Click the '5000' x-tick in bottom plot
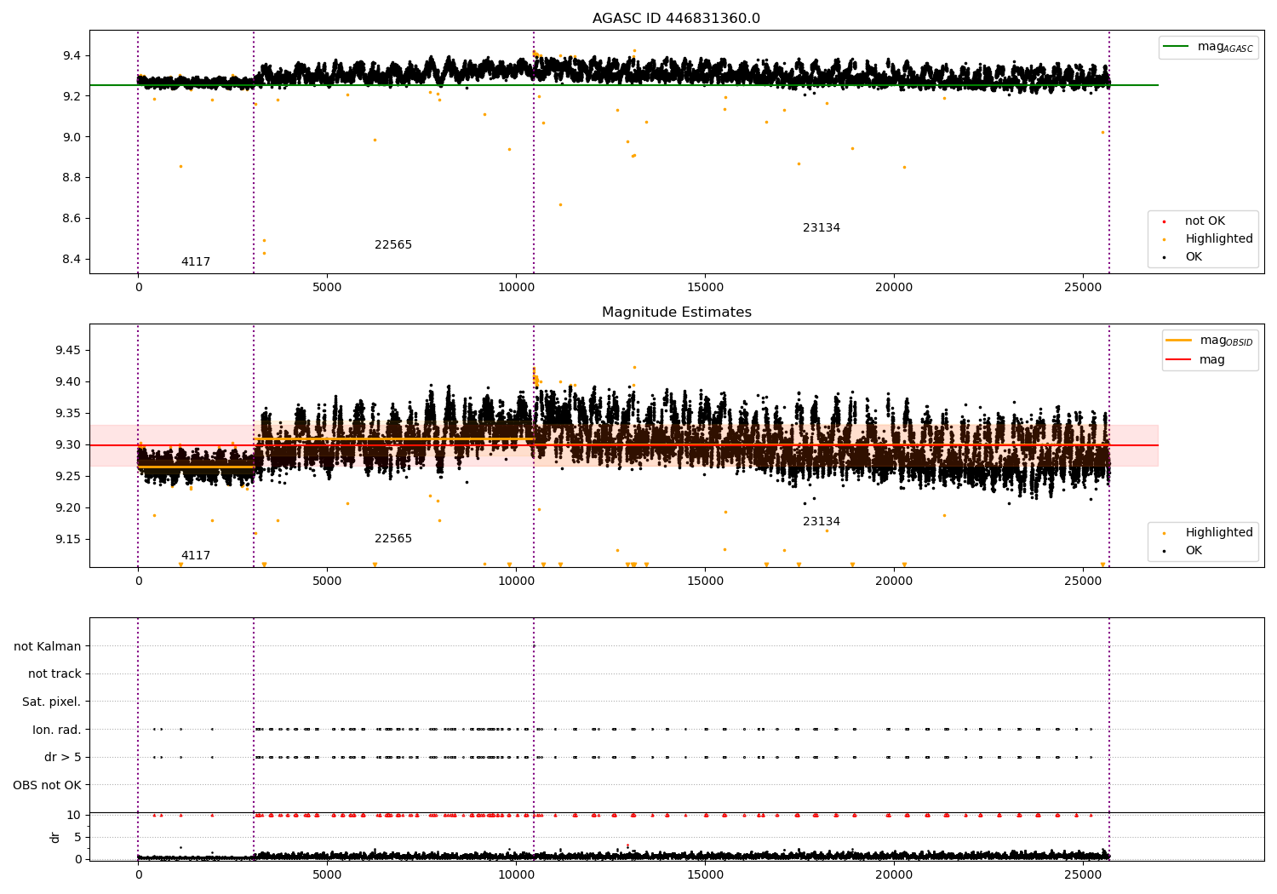Screen dimensions: 1277x894 tap(327, 875)
